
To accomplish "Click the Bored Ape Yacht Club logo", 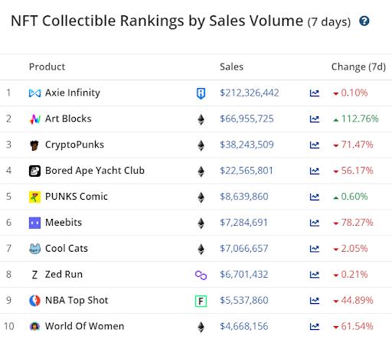I will pyautogui.click(x=34, y=171).
